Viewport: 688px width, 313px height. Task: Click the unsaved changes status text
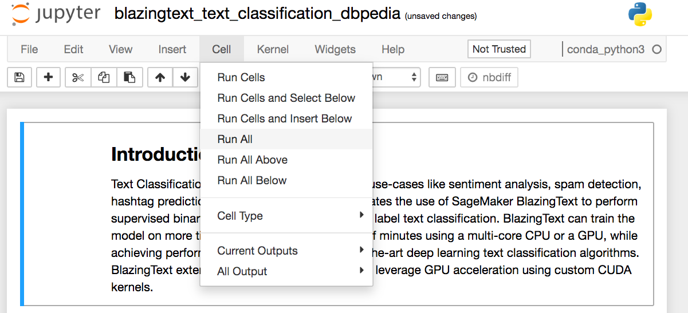[x=441, y=16]
